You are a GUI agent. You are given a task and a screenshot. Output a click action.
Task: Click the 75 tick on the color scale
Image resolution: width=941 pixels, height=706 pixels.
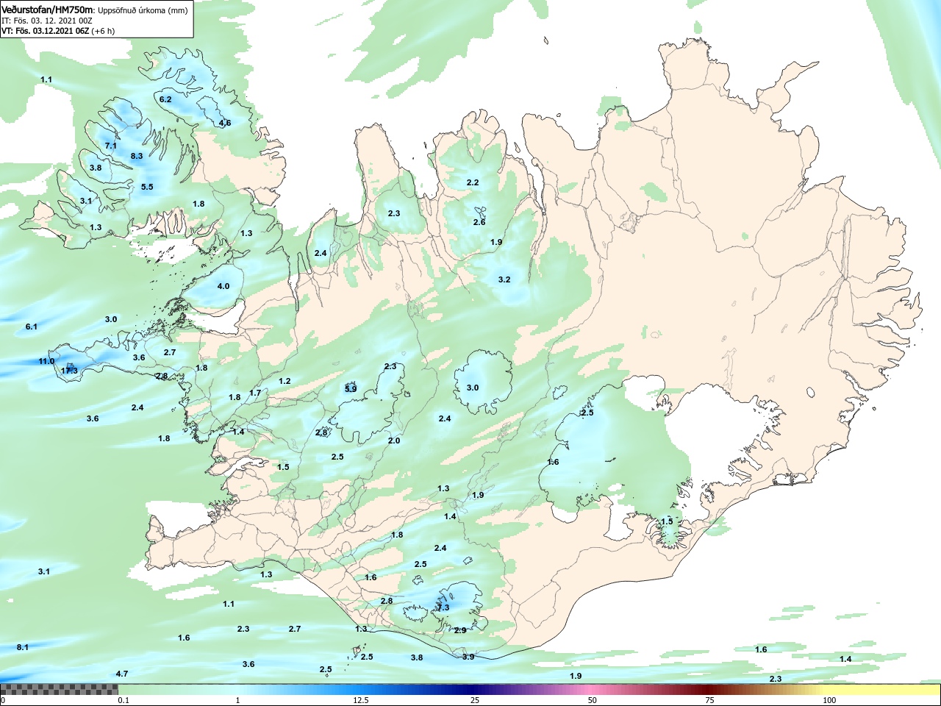(x=709, y=700)
